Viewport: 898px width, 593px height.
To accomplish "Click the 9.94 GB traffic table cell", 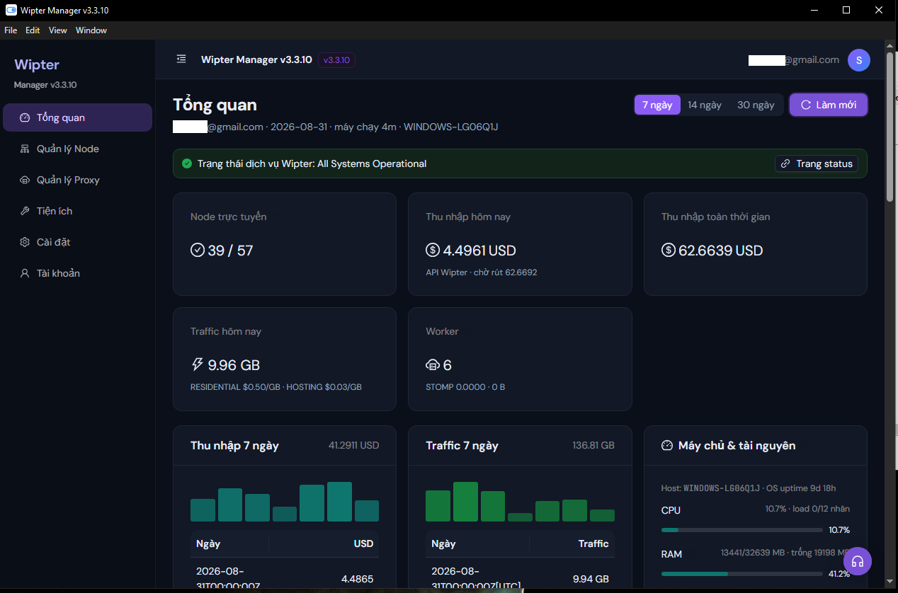I will tap(591, 579).
